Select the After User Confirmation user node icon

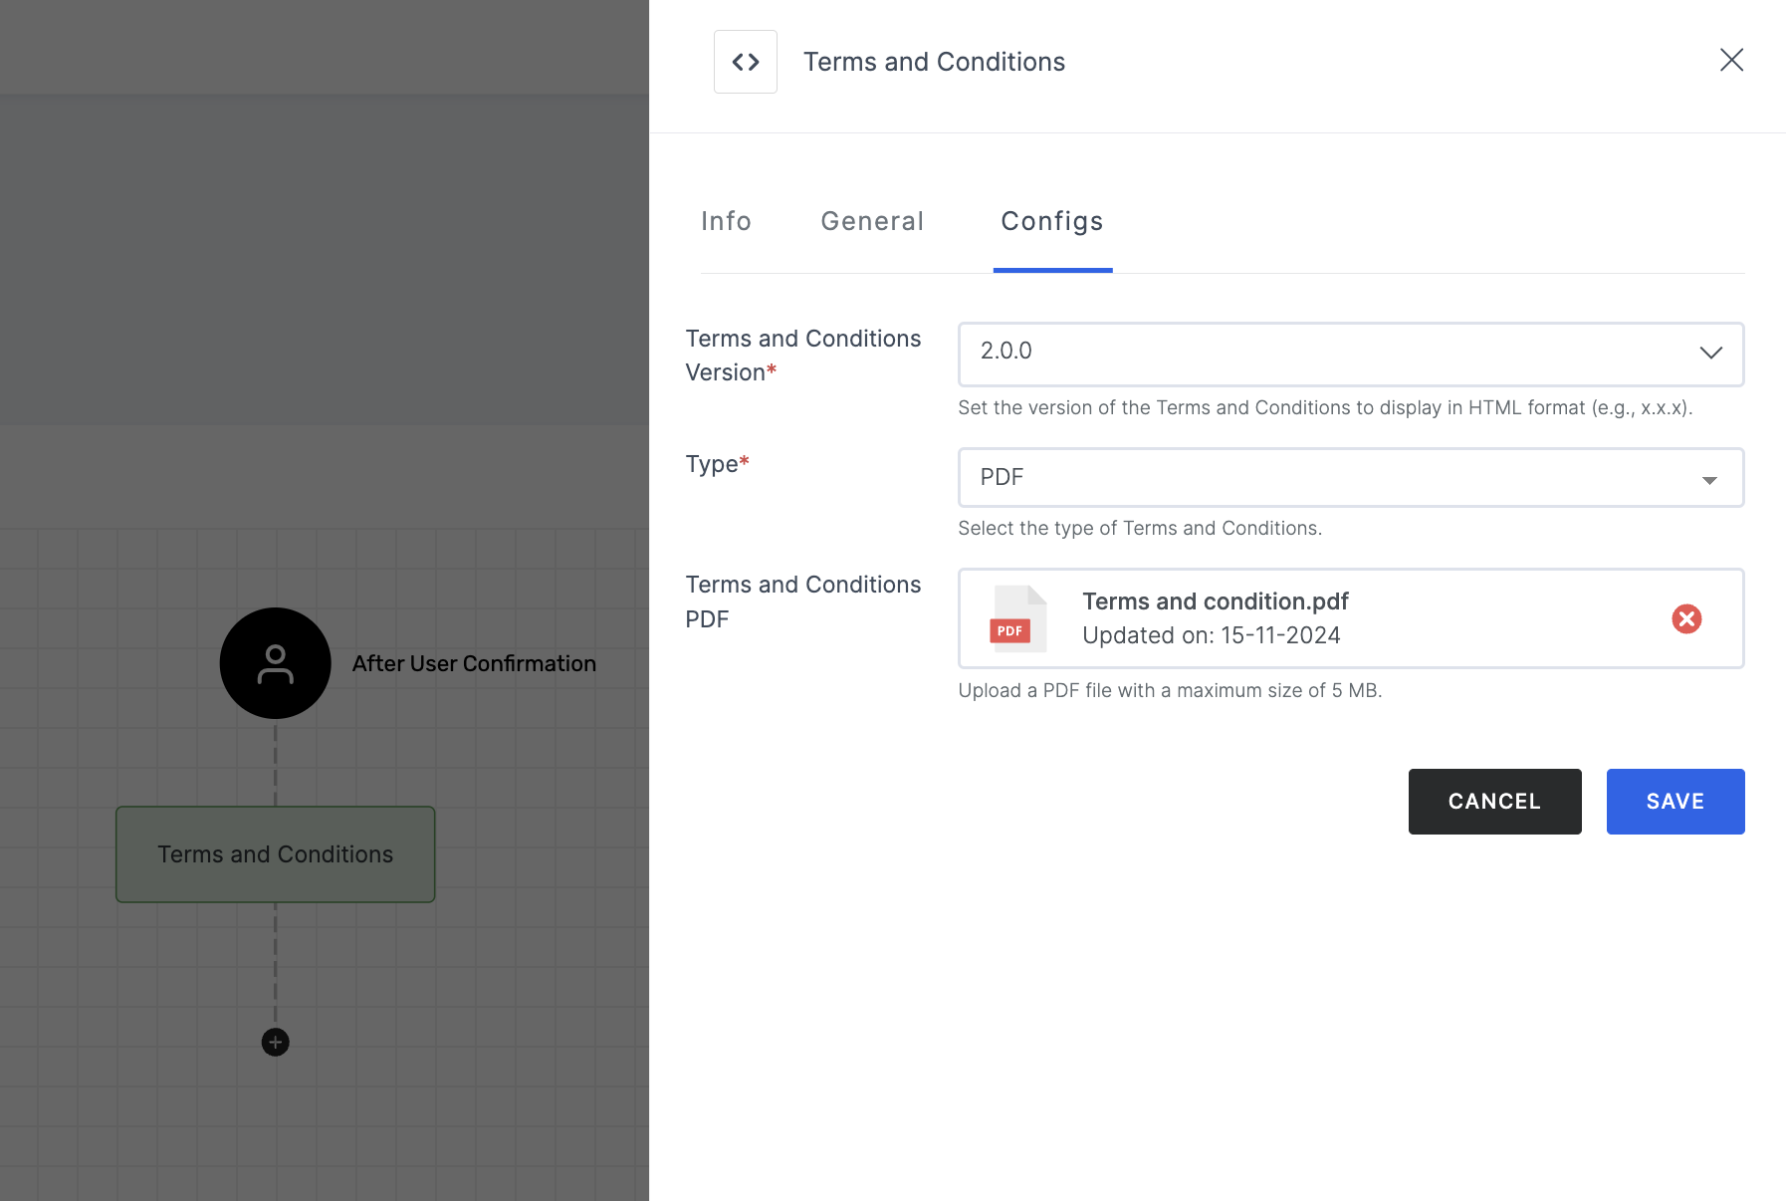pos(275,663)
